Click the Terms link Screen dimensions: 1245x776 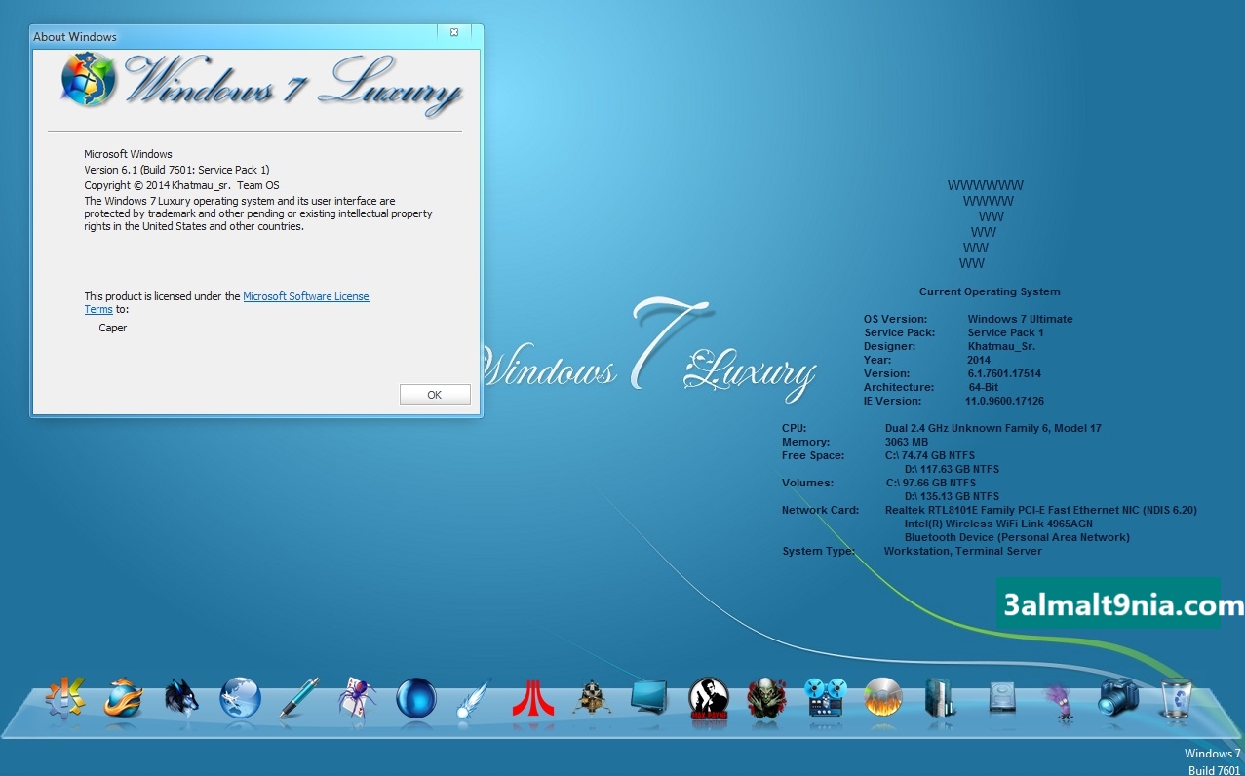point(98,309)
